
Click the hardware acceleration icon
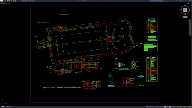point(187,107)
